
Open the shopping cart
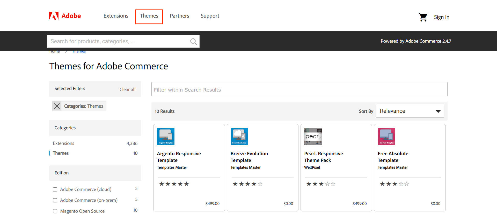tap(423, 17)
